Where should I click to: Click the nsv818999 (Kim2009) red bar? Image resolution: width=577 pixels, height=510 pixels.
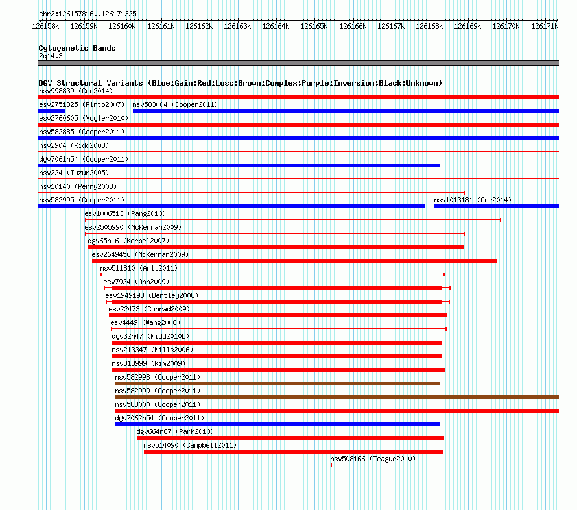point(278,370)
